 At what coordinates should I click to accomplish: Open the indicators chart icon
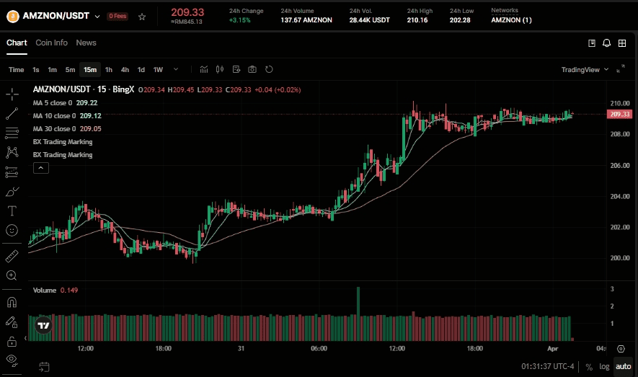tap(204, 70)
